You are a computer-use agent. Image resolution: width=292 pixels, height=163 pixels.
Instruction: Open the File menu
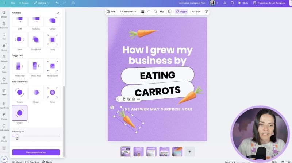click(x=13, y=3)
